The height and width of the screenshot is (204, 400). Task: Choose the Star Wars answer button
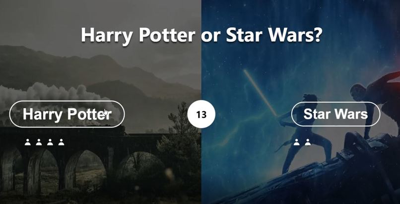pos(335,114)
